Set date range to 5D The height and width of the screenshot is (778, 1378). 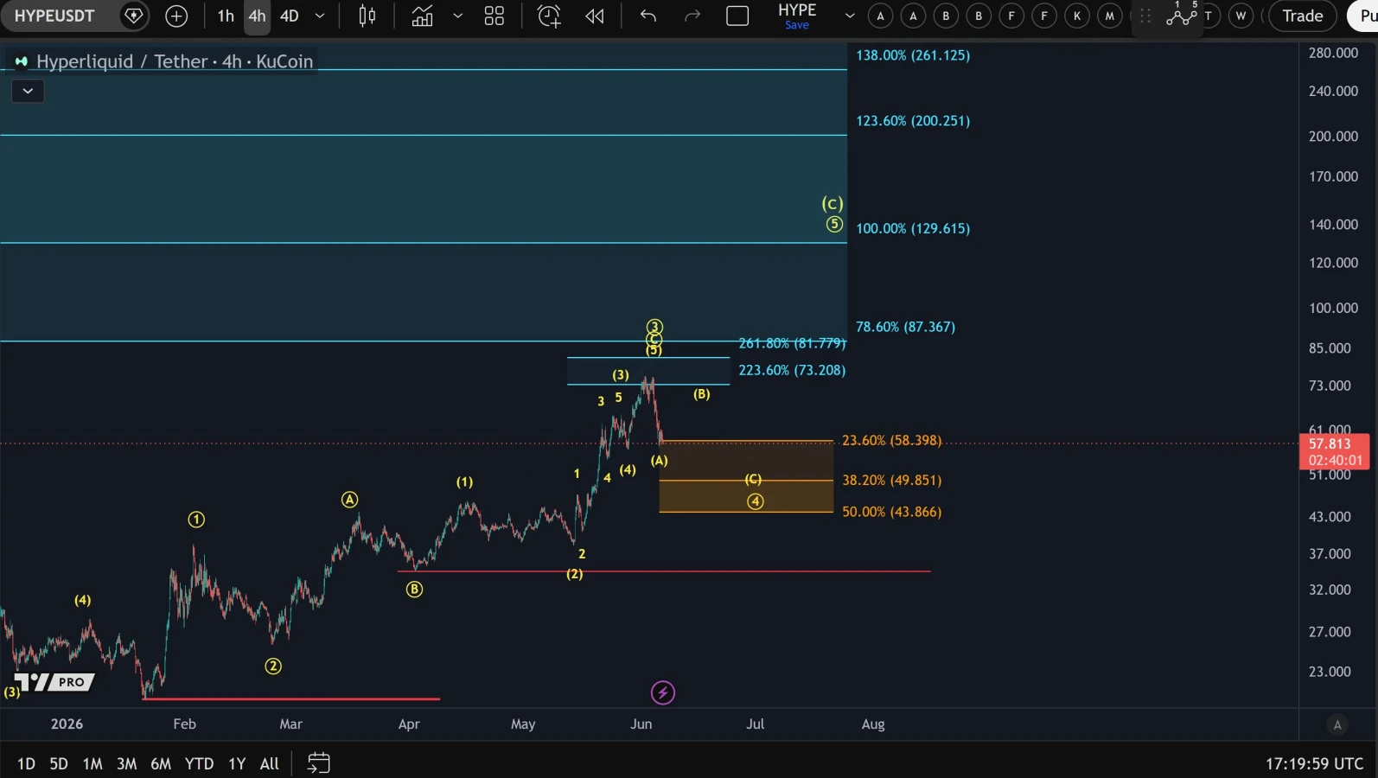(59, 763)
